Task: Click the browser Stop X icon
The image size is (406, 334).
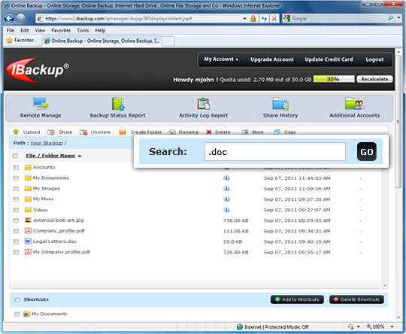Action: [274, 19]
